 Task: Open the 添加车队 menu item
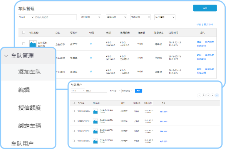(30, 72)
